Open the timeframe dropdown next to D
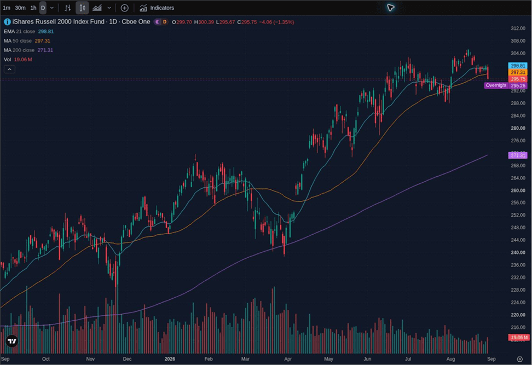 tap(52, 8)
